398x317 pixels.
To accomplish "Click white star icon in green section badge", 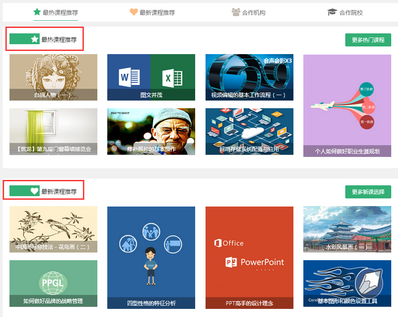I will [x=35, y=39].
